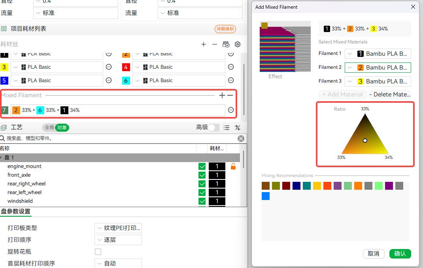Click the Effect preview thumbnail
The image size is (423, 268).
(285, 46)
